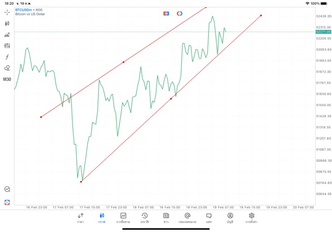Viewport: 332px width, 232px height.
Task: Open the Mailbox tab (กล่องจดหมาย)
Action: 187,217
